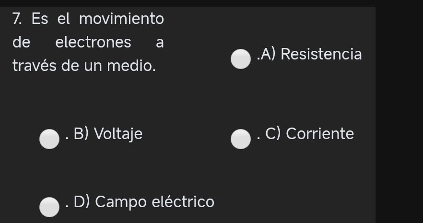Select the Resistencia radio button
423x223 pixels.
241,59
